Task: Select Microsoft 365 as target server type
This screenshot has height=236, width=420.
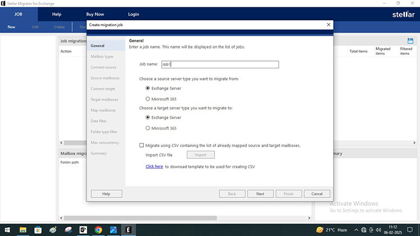Action: click(148, 128)
